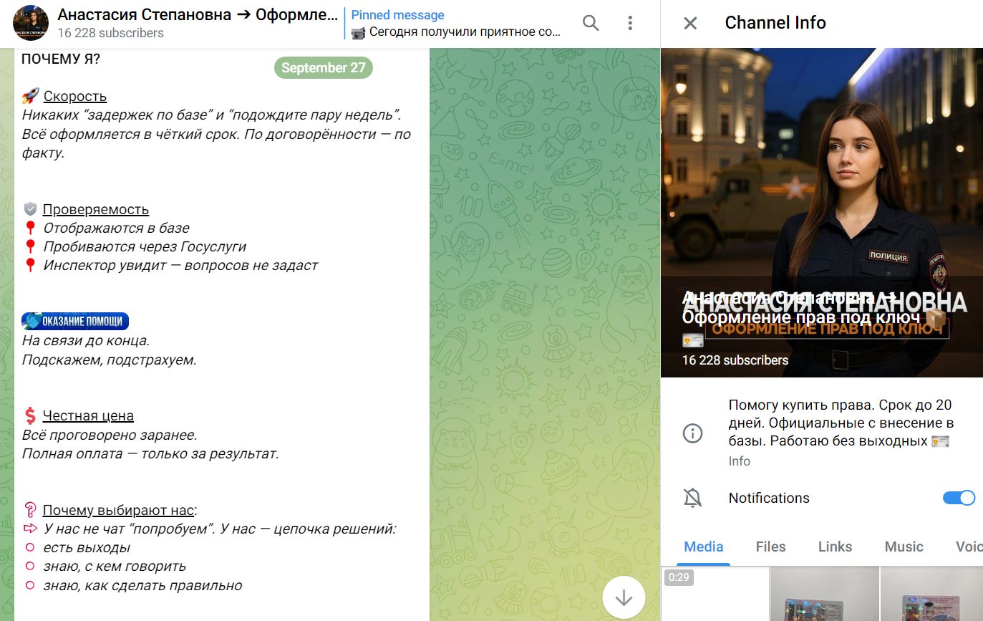Image resolution: width=983 pixels, height=621 pixels.
Task: Open the Links tab
Action: point(835,547)
